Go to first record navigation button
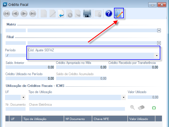This screenshot has height=127, width=169. pyautogui.click(x=6, y=13)
